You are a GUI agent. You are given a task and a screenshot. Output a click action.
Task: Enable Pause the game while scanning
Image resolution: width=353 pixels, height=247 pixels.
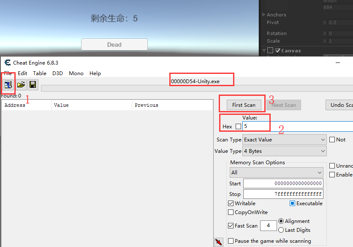coord(231,241)
